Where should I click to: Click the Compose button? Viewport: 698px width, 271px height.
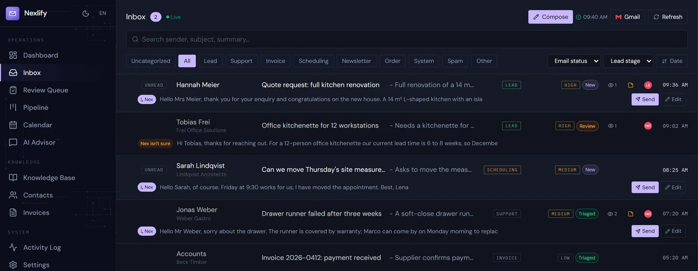(x=551, y=17)
